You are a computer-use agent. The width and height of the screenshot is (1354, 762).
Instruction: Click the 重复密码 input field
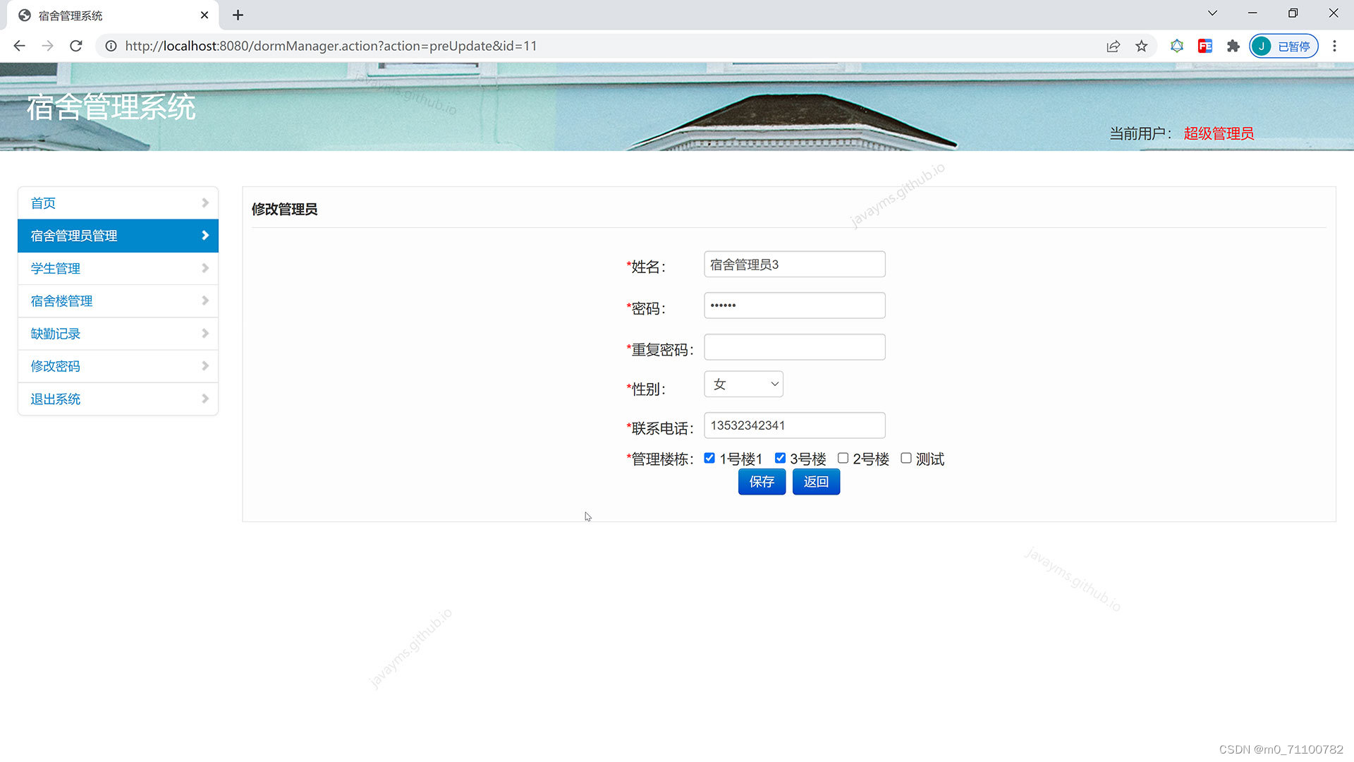(x=794, y=347)
